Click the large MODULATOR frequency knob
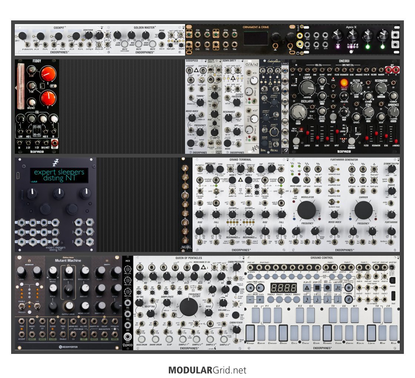 (307, 210)
